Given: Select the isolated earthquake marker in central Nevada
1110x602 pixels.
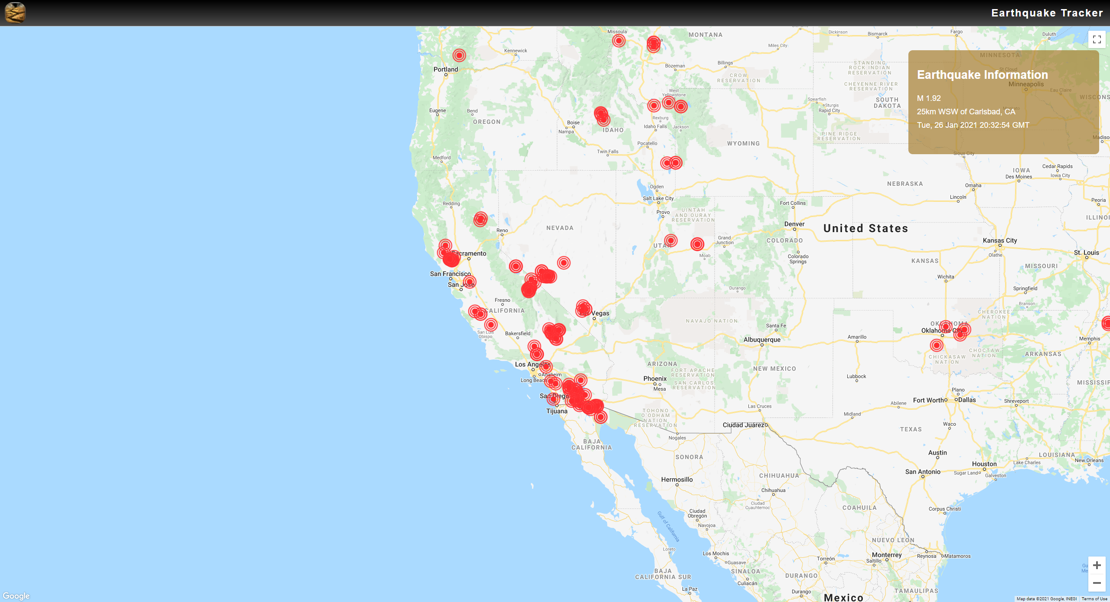Looking at the screenshot, I should coord(564,262).
